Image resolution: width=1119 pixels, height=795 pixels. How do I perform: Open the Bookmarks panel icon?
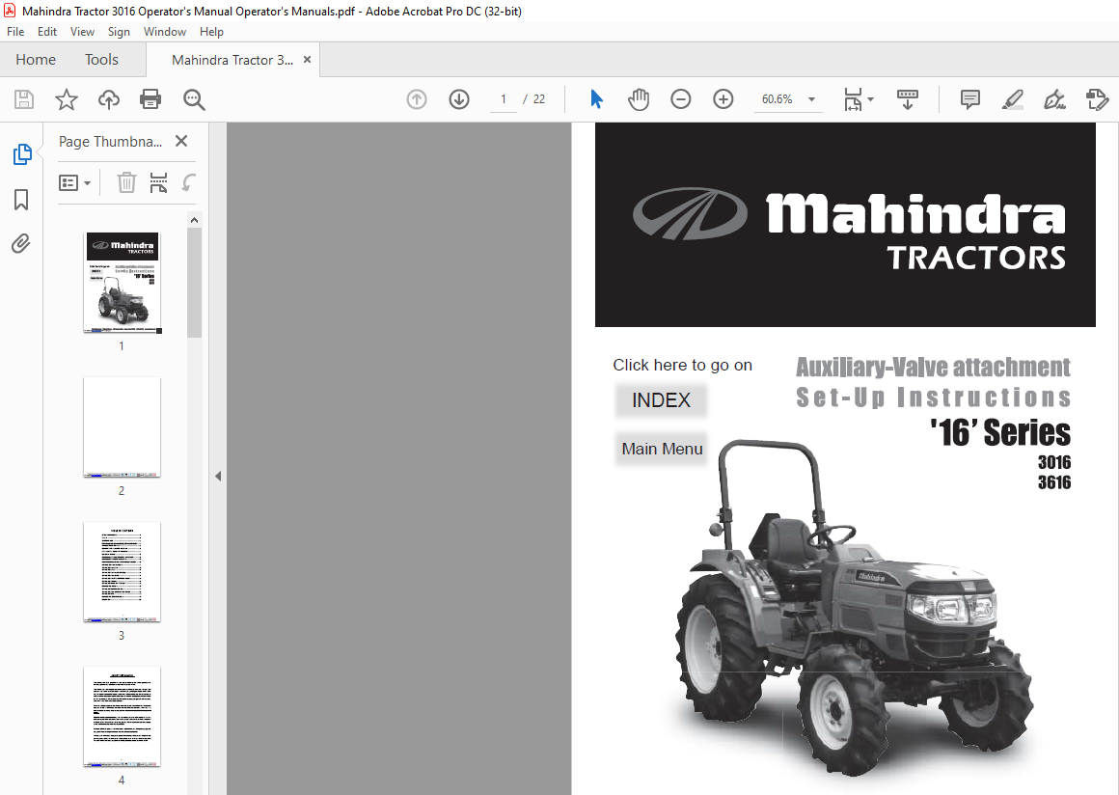[21, 200]
